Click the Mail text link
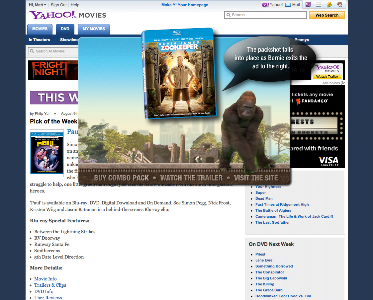373x300 pixels. point(296,5)
